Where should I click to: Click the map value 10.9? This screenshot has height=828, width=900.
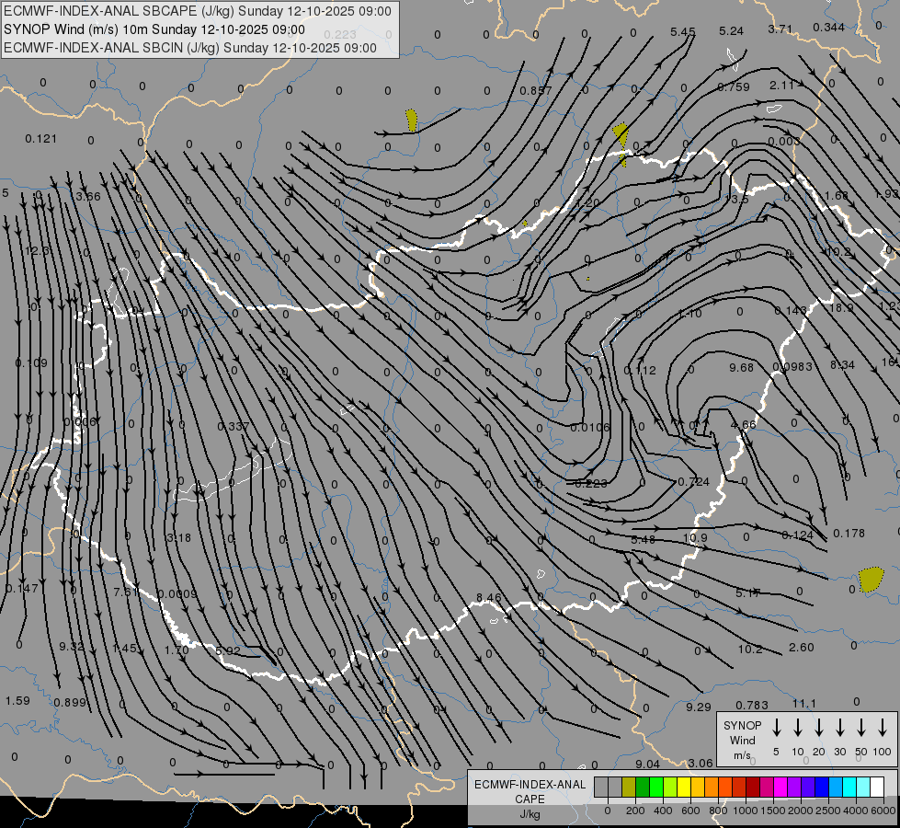point(695,538)
